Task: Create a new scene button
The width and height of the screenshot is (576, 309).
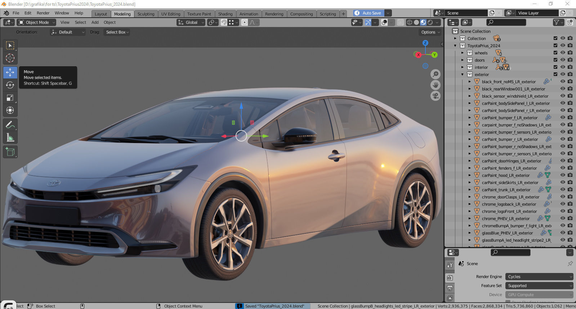Action: [491, 13]
